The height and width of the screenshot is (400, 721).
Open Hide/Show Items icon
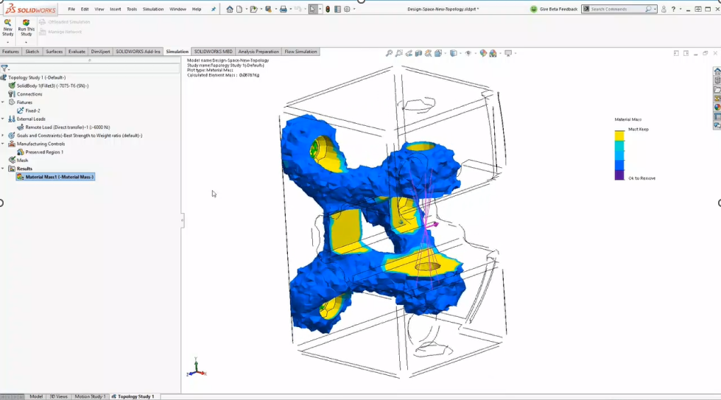click(x=468, y=53)
